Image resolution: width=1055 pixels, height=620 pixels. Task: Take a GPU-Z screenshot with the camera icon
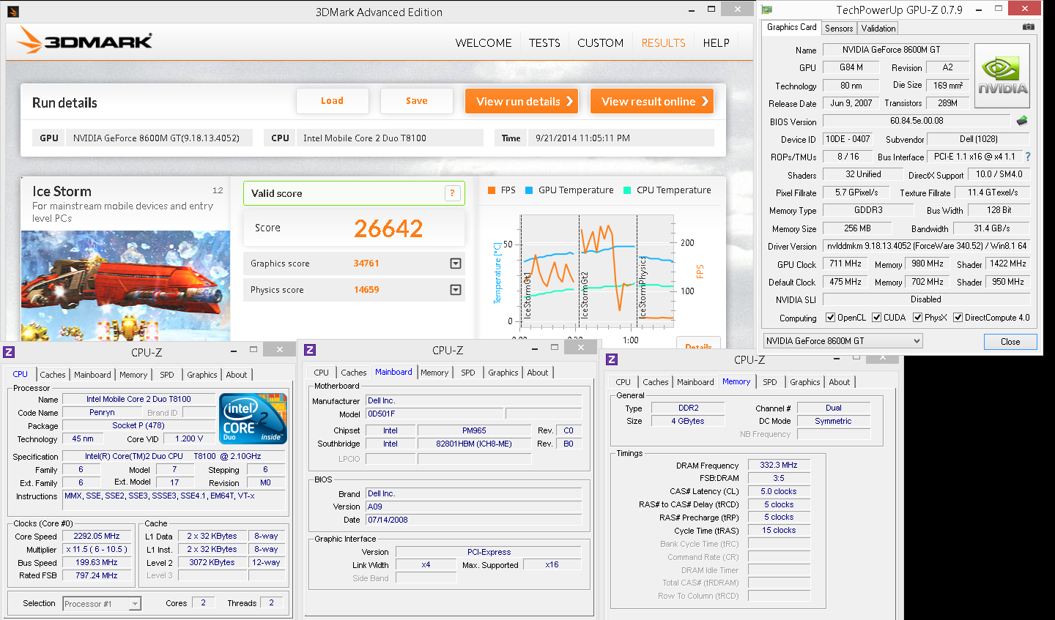[1029, 26]
